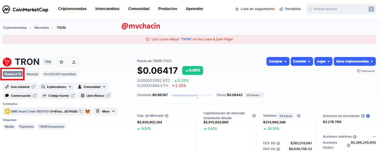Click the On 833,923 watchlists badge
The height and width of the screenshot is (154, 381).
pos(60,74)
